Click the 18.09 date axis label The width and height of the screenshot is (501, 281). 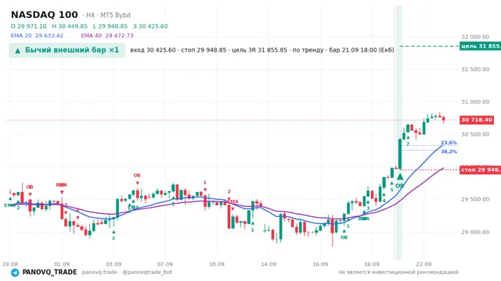(372, 264)
